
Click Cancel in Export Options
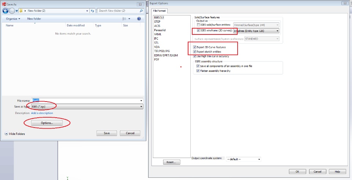click(318, 172)
